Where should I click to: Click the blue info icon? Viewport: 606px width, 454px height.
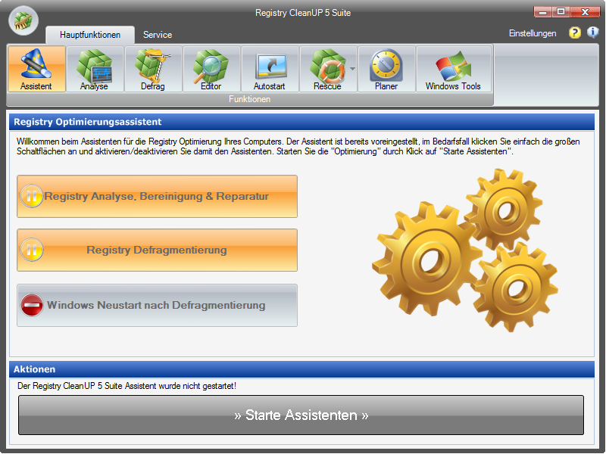593,33
